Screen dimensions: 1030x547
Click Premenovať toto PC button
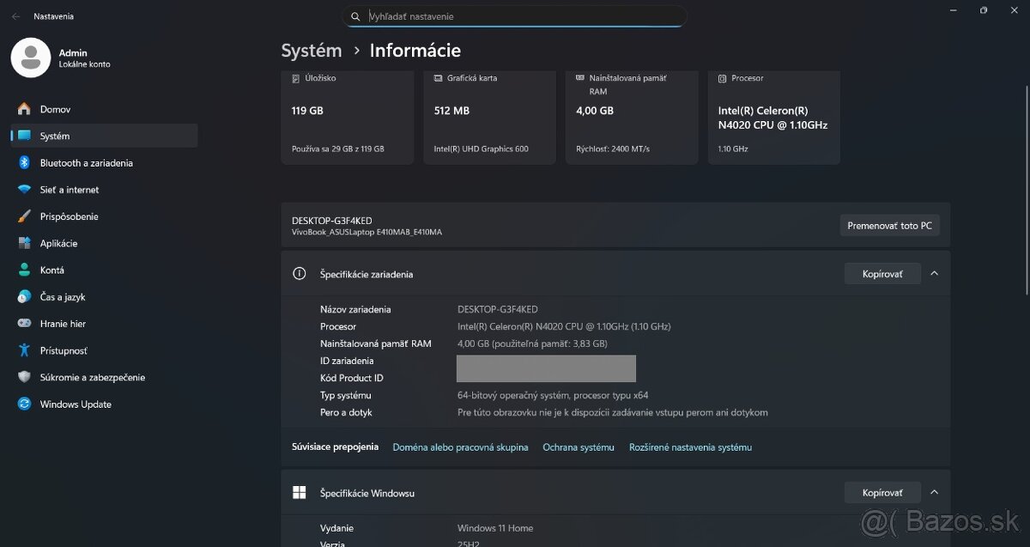[889, 226]
